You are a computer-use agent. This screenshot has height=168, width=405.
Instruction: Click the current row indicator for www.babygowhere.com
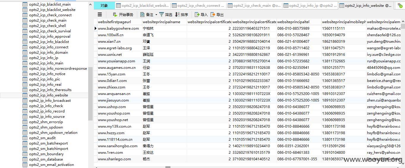95,28
